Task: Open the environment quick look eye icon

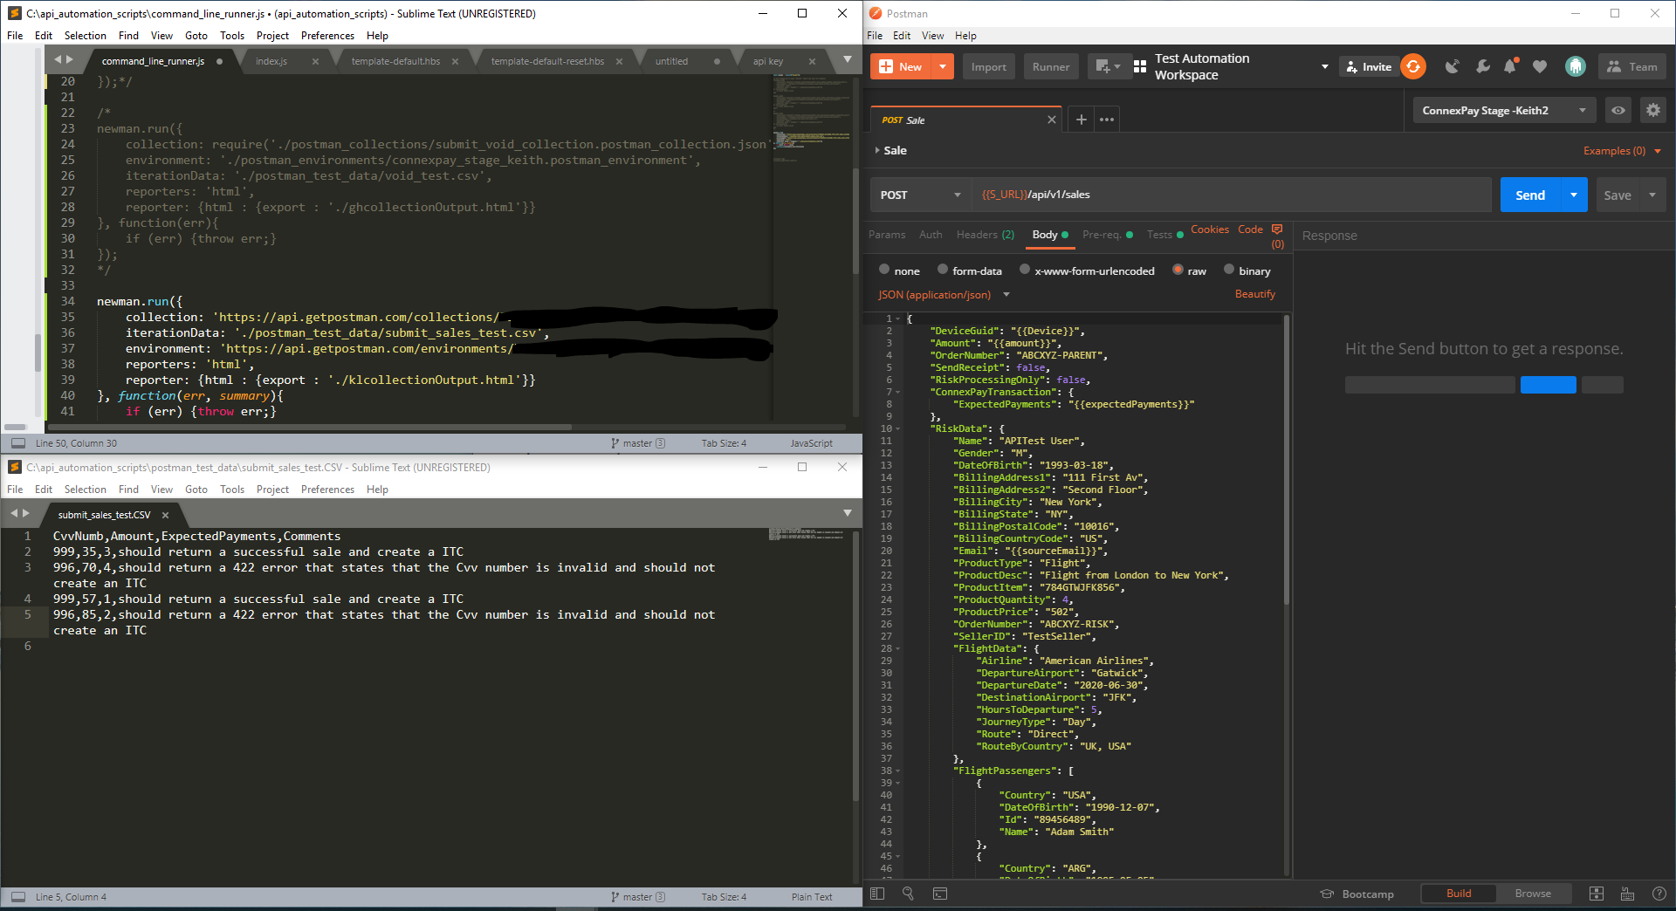Action: [1618, 110]
